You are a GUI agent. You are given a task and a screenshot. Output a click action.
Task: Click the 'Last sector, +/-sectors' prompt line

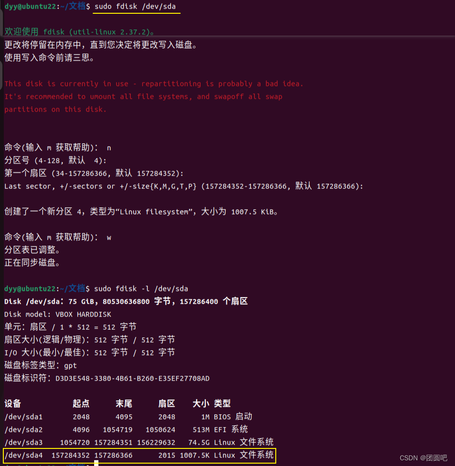[x=184, y=186]
